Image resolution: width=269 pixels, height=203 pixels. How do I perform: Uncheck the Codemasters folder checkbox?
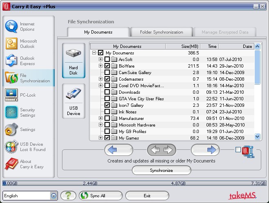[107, 79]
